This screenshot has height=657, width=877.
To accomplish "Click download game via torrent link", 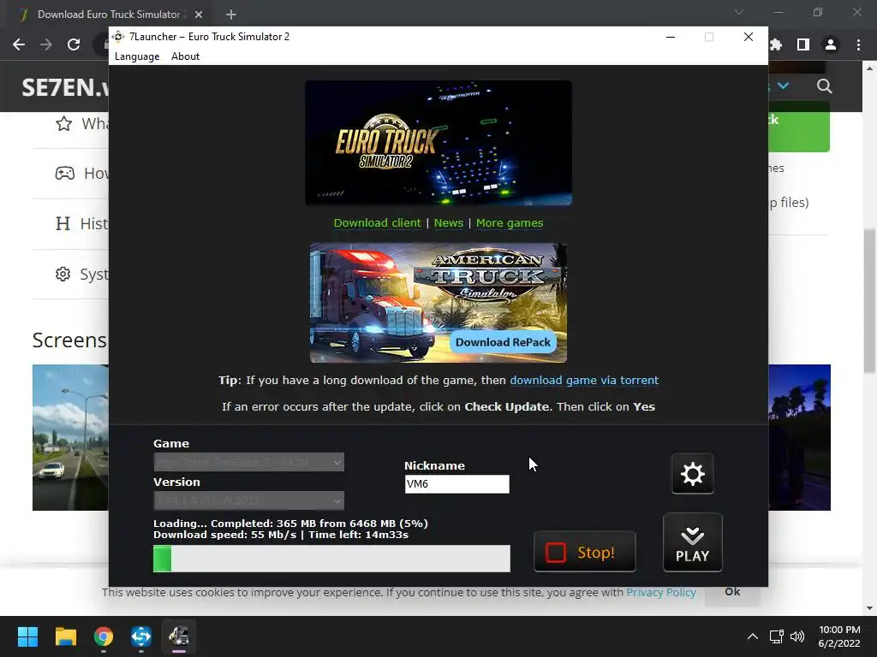I will 584,381.
